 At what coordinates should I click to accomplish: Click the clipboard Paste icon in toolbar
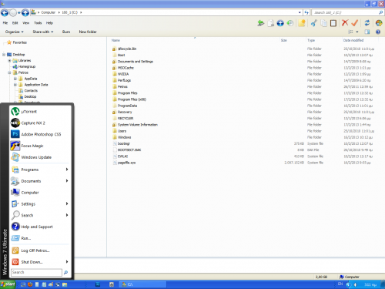(333, 23)
